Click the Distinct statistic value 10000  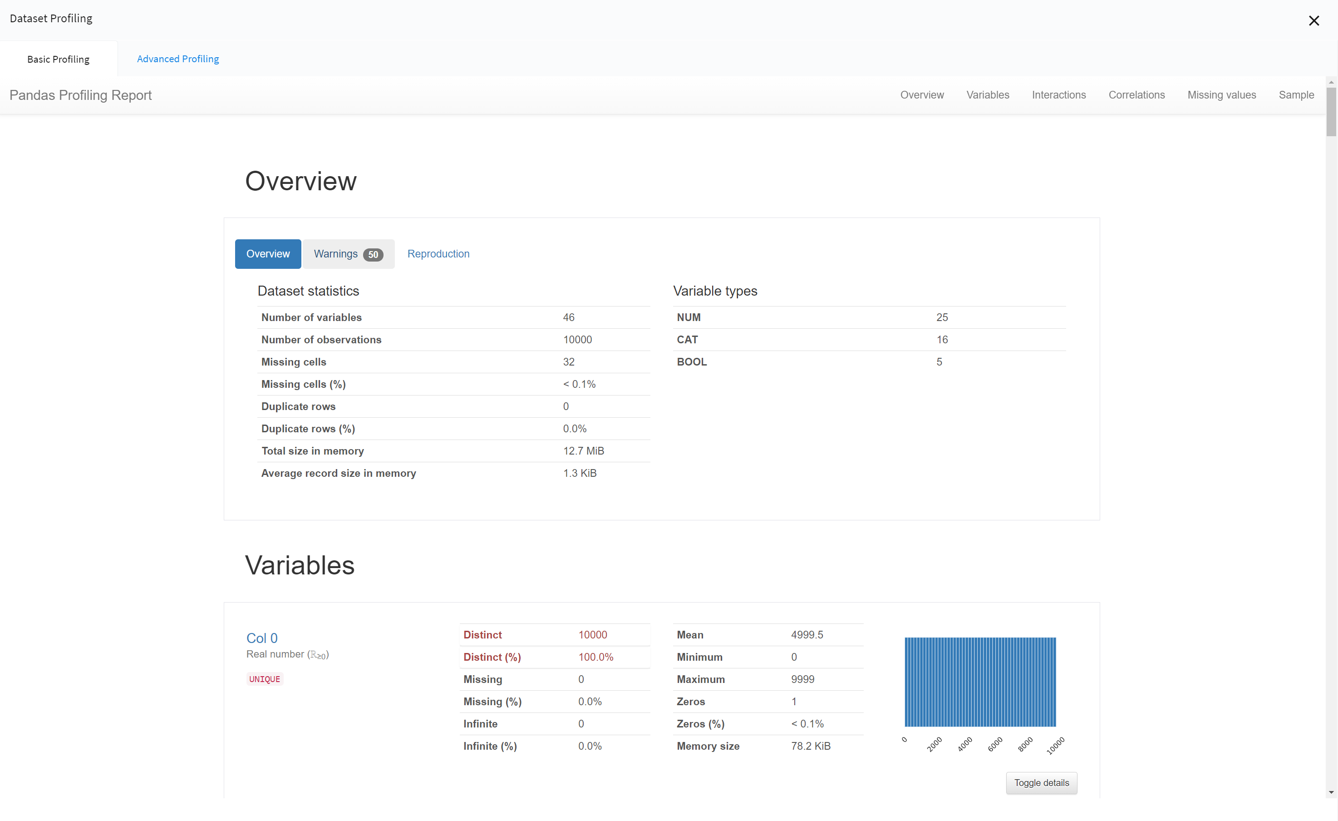(x=592, y=634)
